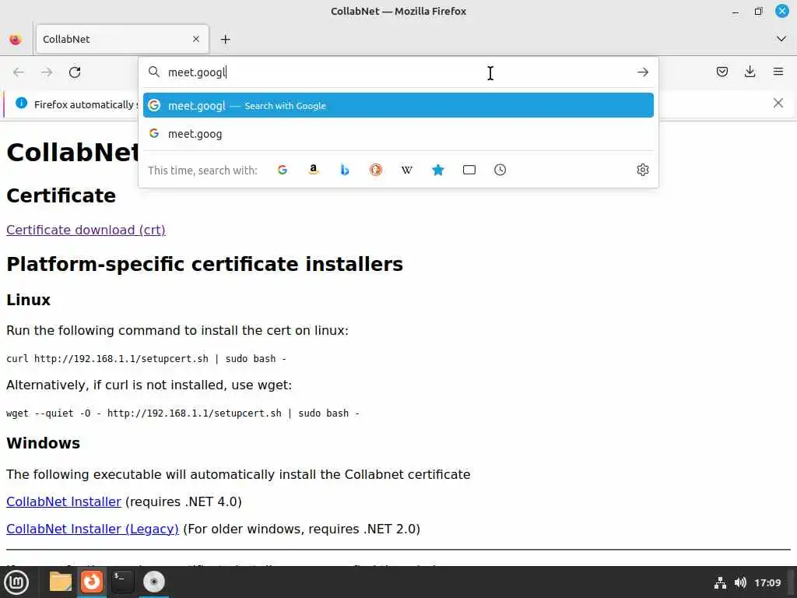
Task: Click the Go arrow in URL bar
Action: point(642,72)
